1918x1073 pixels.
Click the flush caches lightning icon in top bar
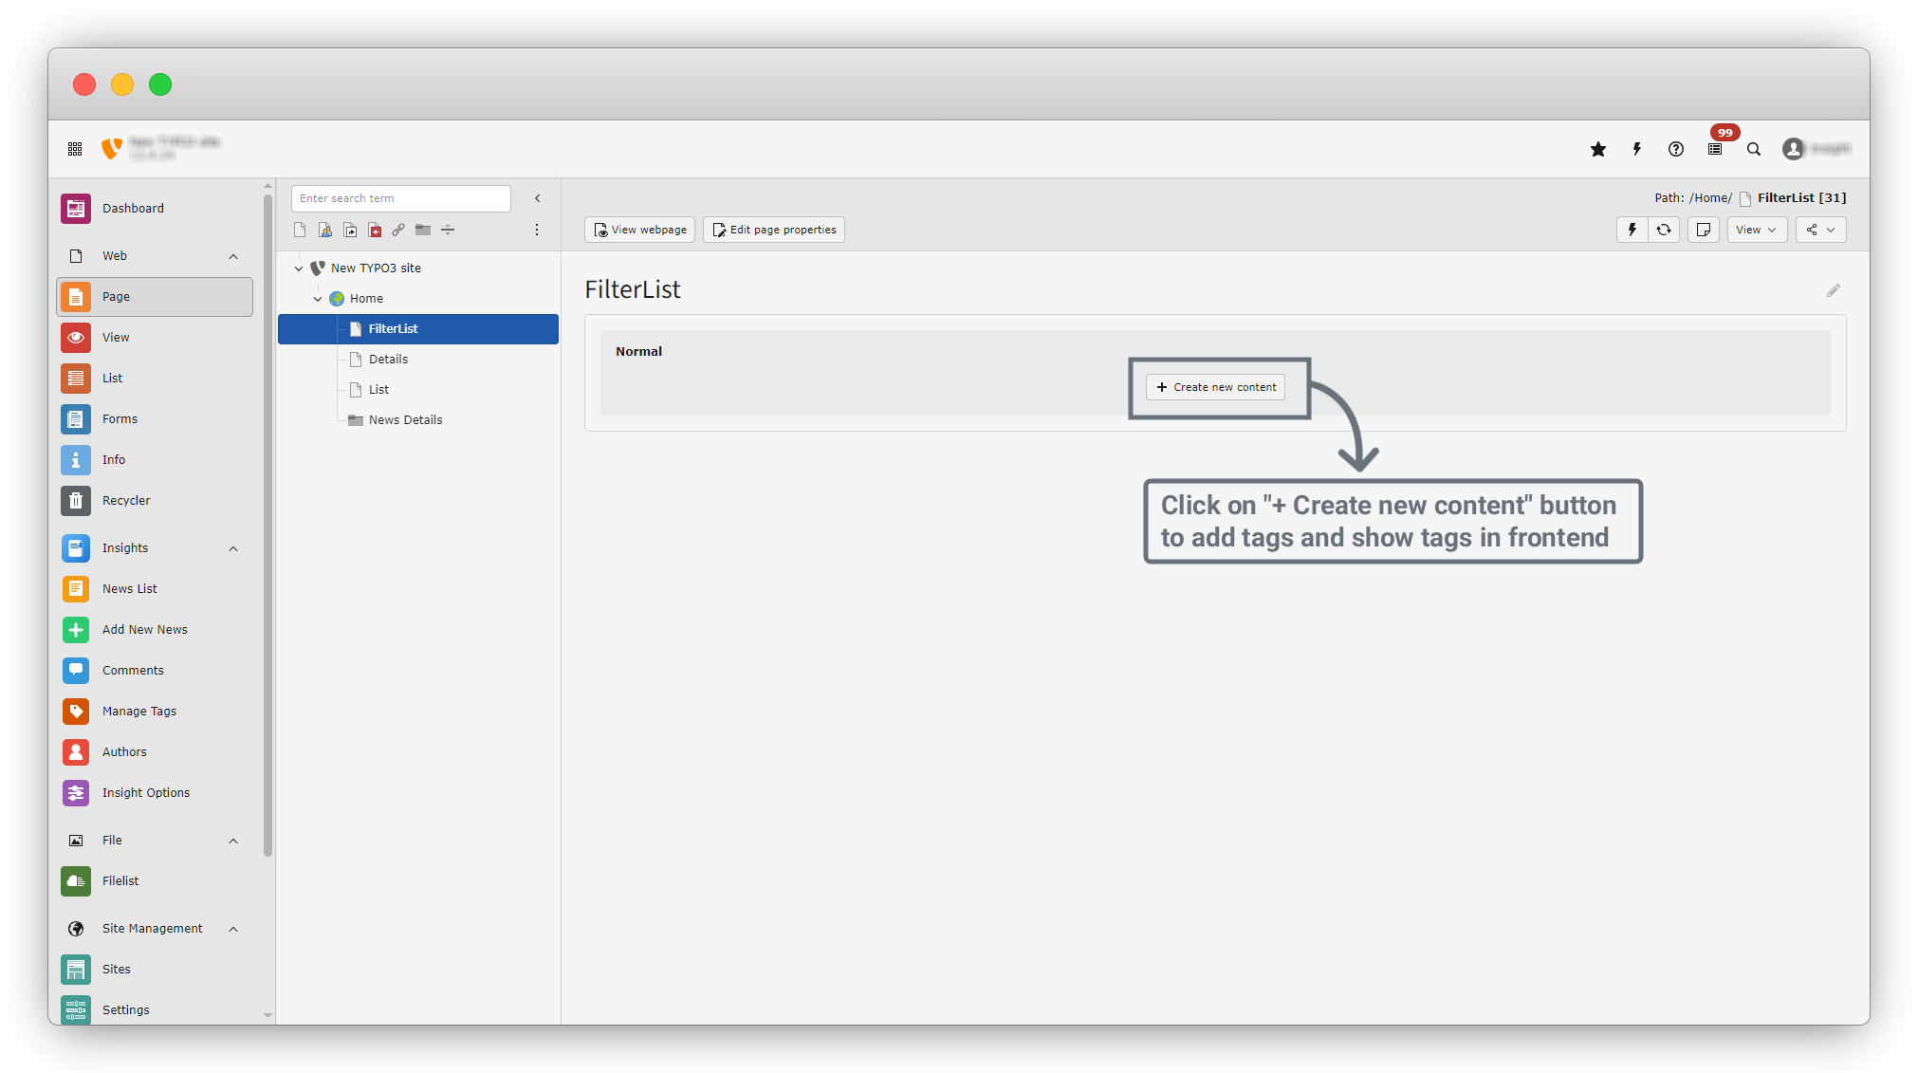1637,149
